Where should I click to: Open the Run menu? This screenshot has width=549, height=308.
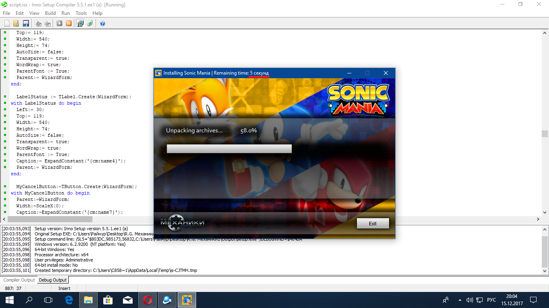(x=66, y=13)
